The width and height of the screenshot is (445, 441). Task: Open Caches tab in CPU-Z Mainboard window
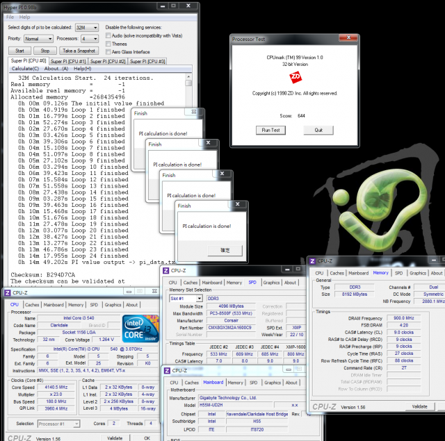click(x=192, y=383)
